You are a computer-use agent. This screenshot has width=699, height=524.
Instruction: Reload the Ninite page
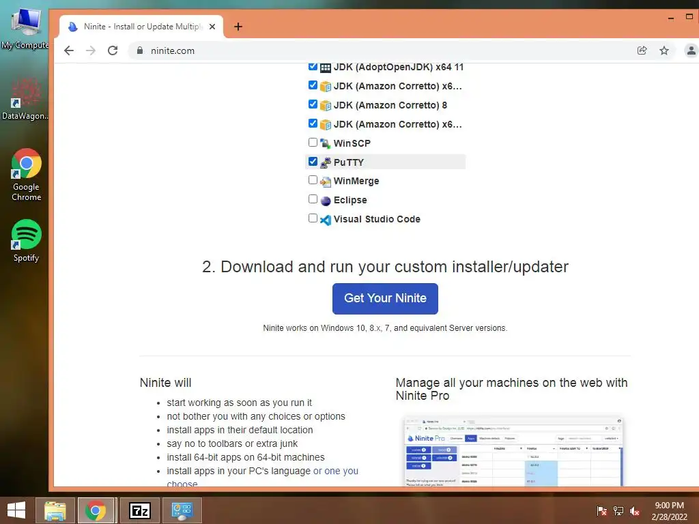113,50
